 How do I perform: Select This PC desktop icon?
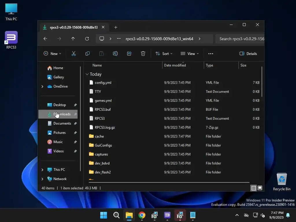[x=11, y=12]
